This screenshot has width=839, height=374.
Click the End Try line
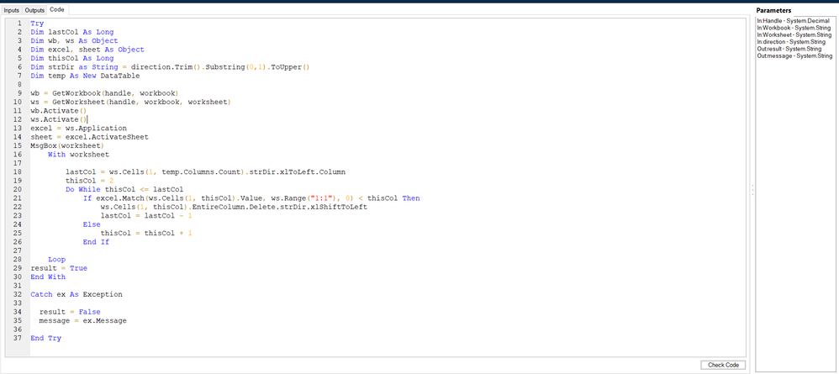pos(45,338)
